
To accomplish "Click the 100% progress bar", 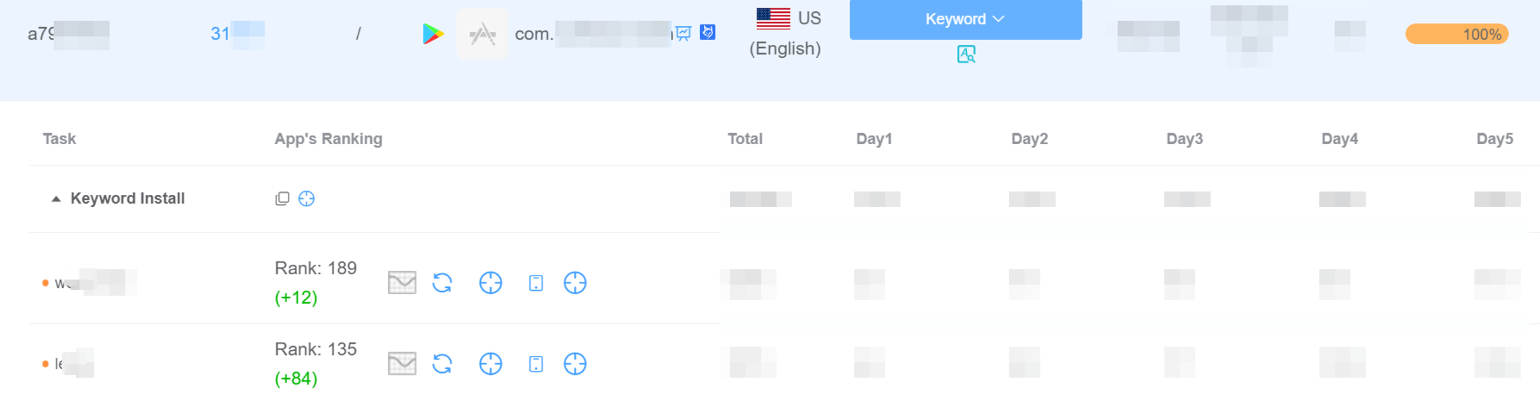I will click(1456, 34).
